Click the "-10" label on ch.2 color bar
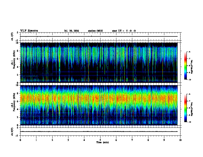 click(189, 122)
